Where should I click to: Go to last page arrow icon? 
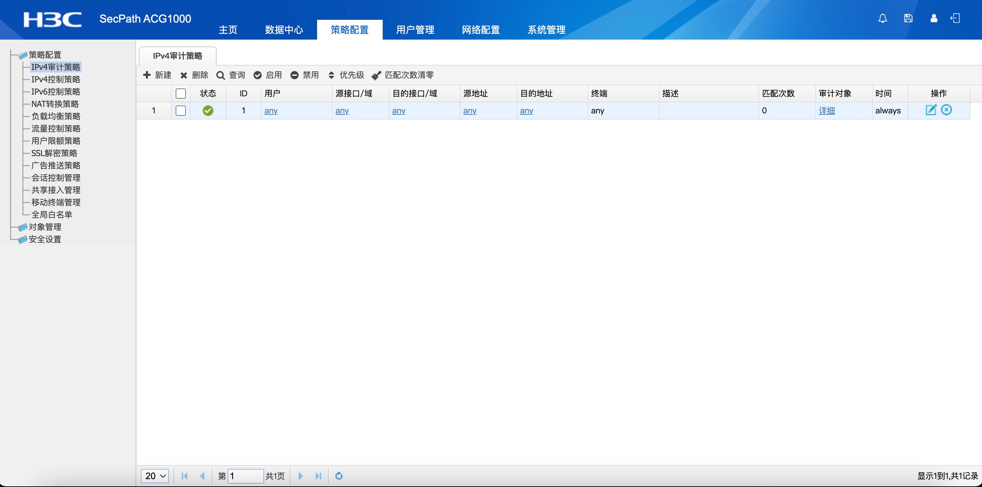pos(318,476)
